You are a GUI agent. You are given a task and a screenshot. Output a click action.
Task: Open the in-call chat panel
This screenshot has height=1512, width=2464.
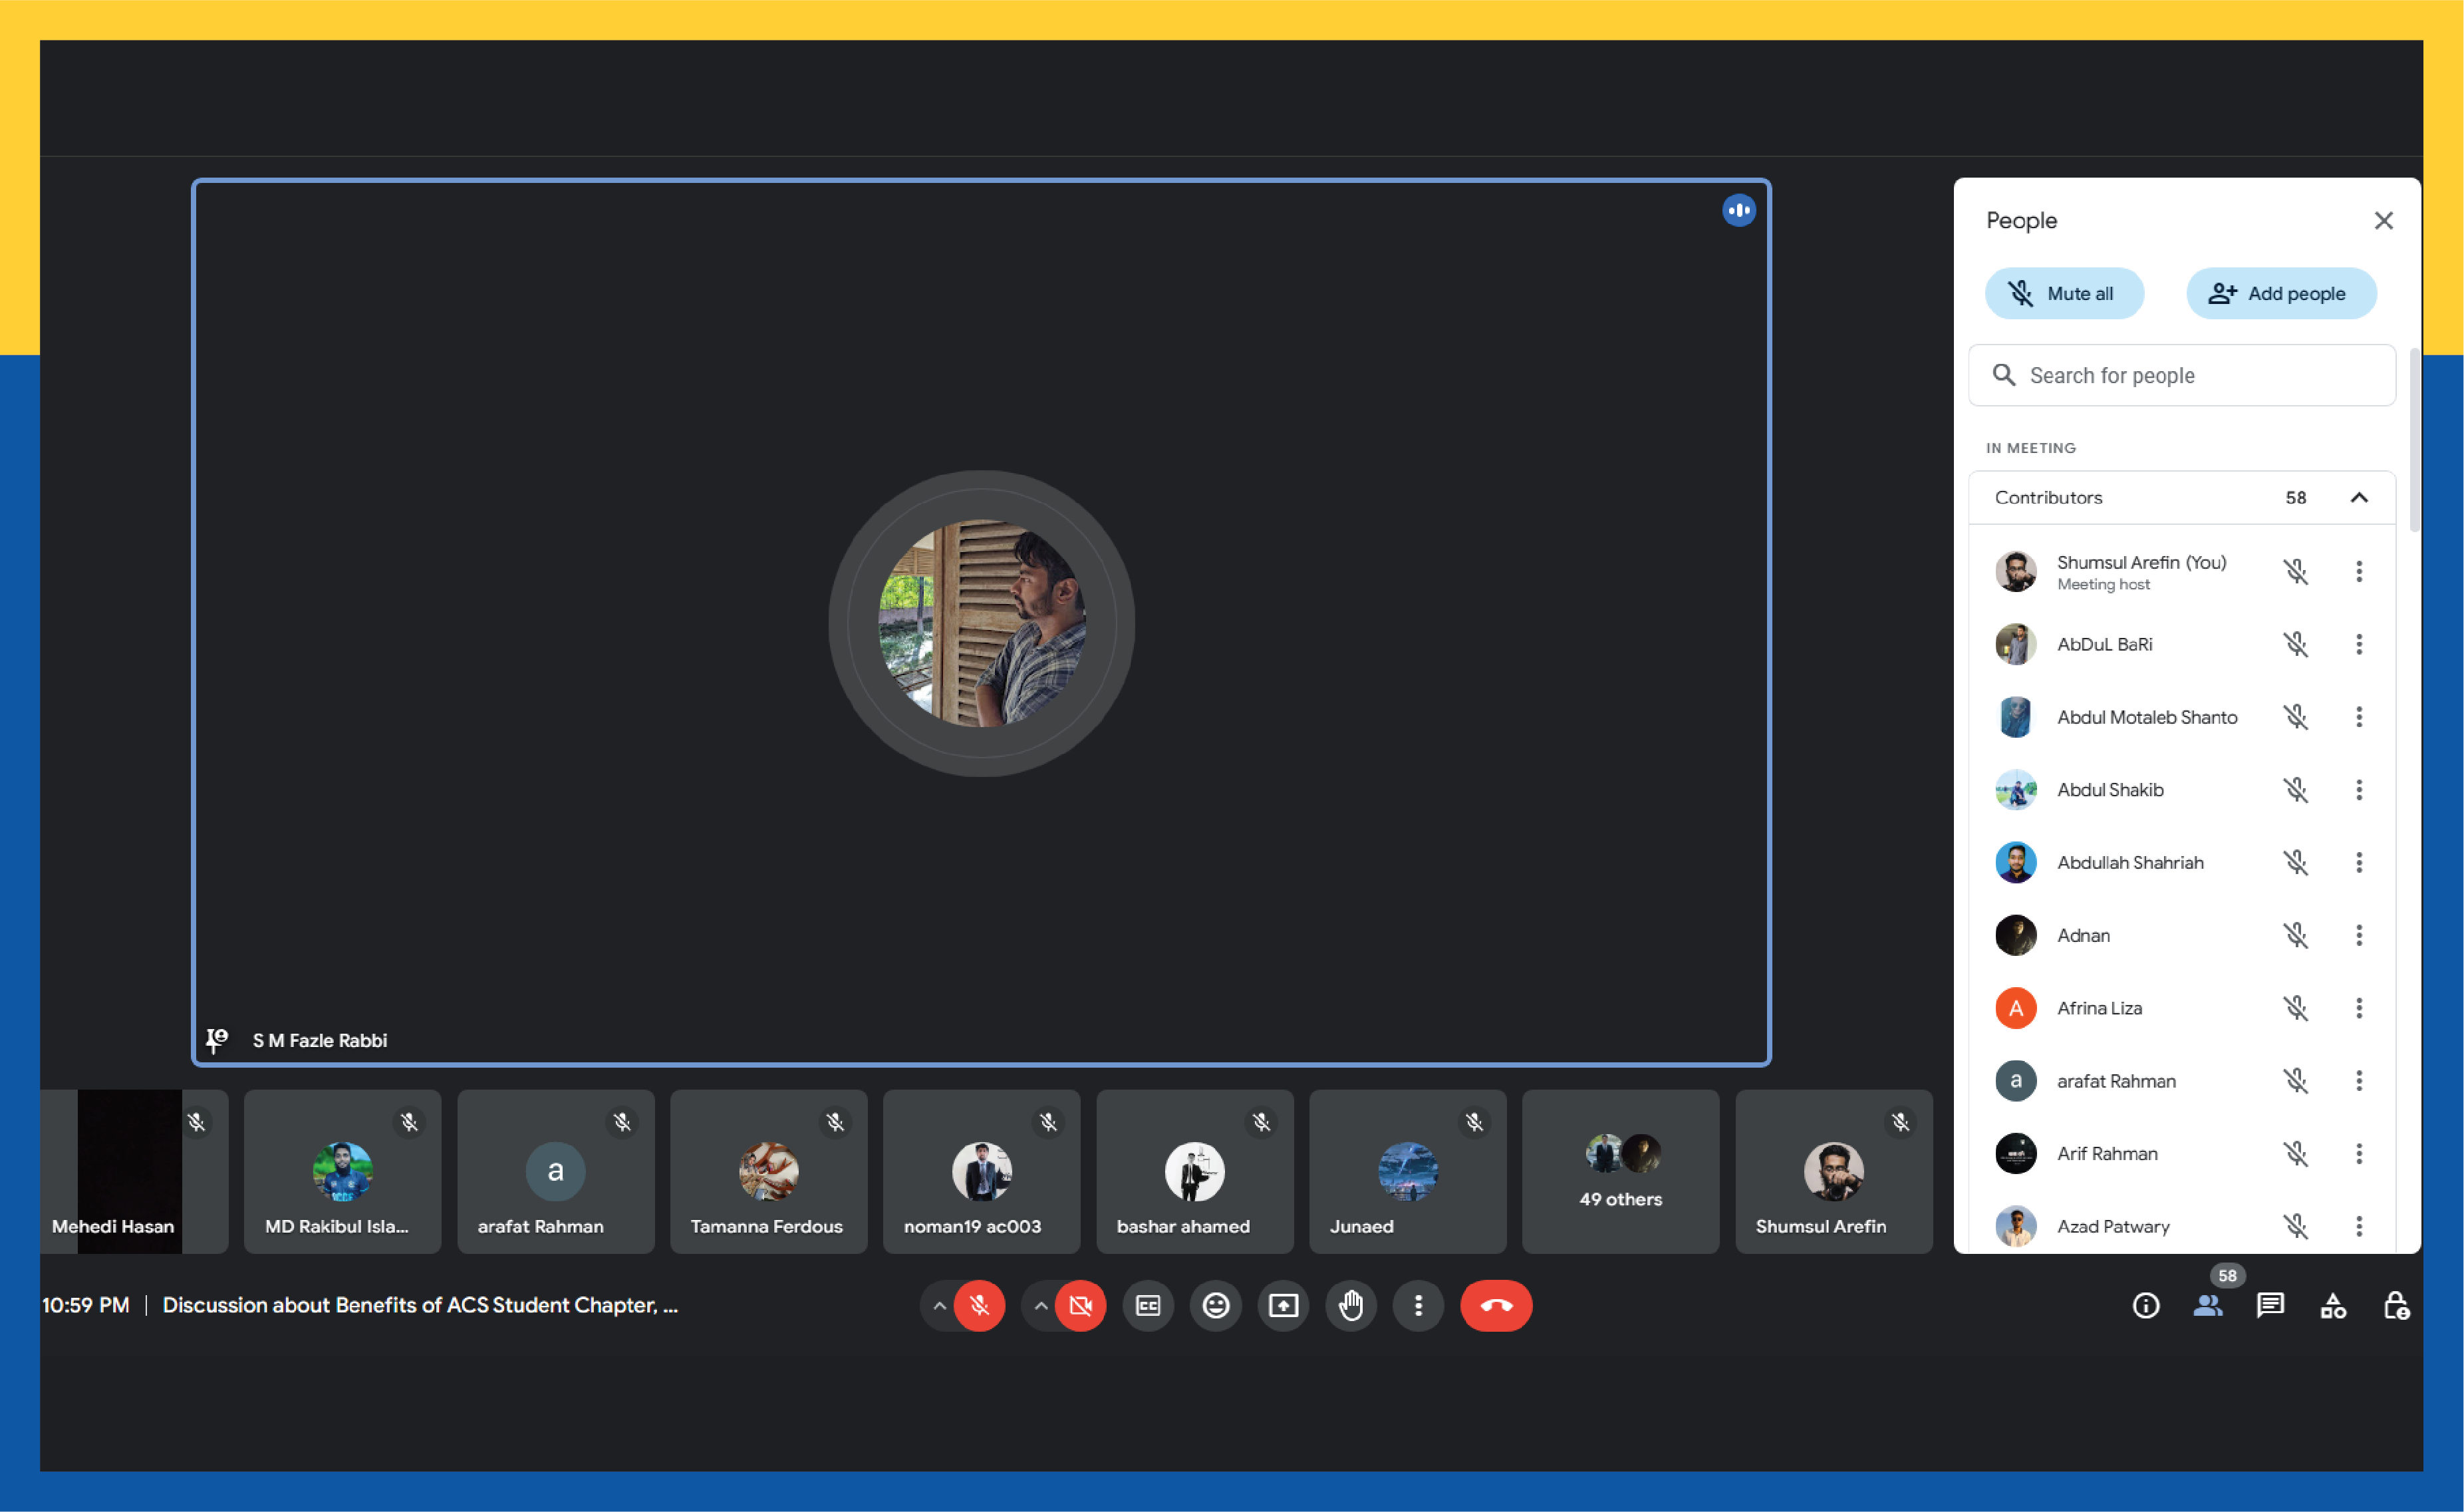(2270, 1306)
